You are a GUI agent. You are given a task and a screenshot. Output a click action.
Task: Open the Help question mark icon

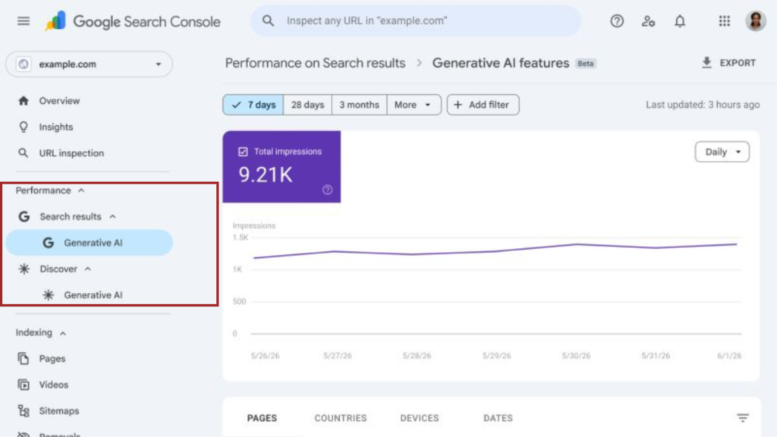coord(617,20)
